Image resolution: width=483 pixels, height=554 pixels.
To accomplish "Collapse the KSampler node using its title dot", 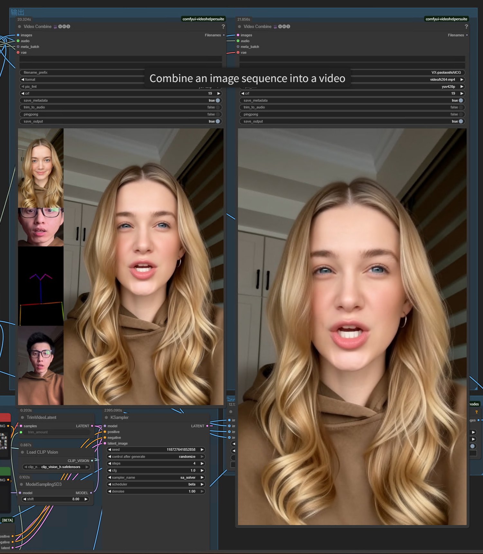I will 106,418.
